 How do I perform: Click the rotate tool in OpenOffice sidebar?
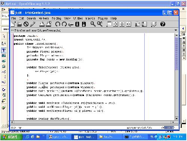tap(4, 90)
